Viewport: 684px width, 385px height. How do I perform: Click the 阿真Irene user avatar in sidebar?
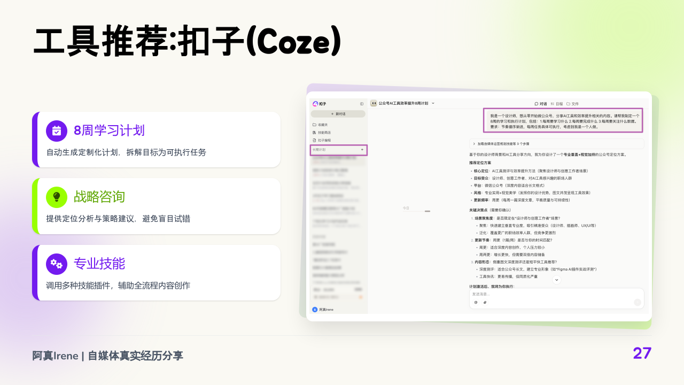[315, 309]
